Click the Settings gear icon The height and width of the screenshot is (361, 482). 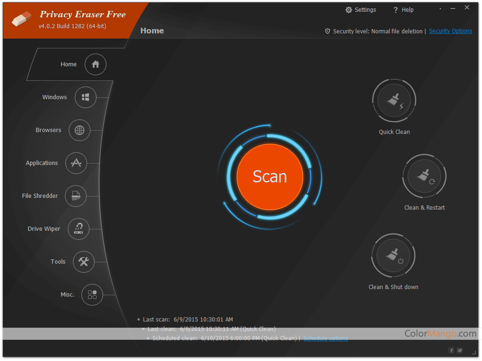coord(349,10)
